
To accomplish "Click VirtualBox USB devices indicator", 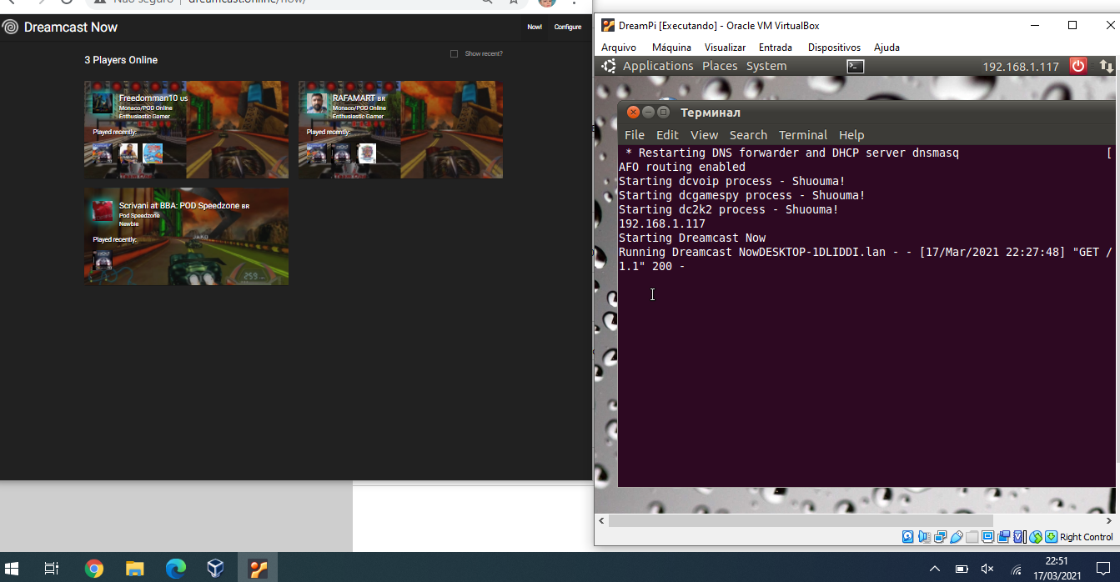I will 957,537.
